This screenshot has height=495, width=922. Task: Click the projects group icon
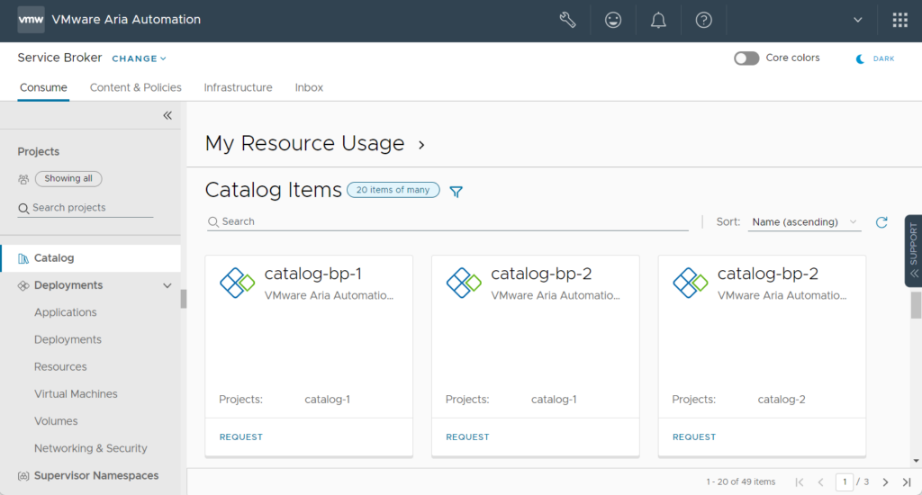pyautogui.click(x=23, y=179)
